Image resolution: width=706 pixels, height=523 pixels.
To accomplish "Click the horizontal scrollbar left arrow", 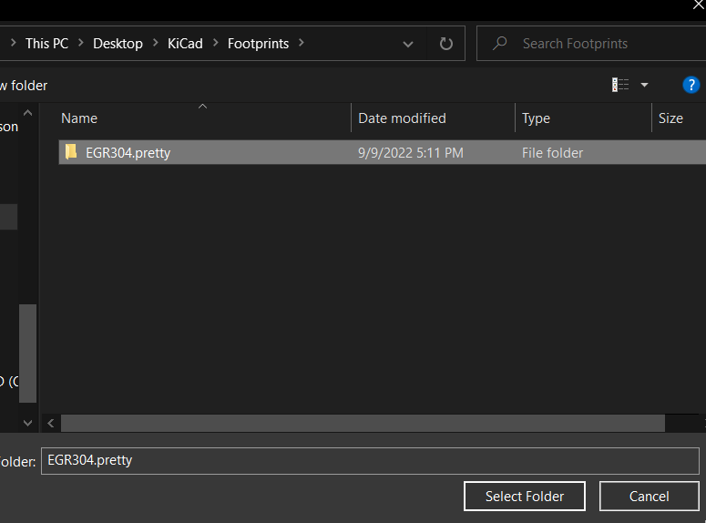I will pos(51,423).
